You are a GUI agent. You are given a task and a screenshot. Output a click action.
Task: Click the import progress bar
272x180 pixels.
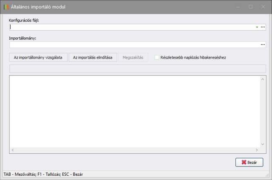coord(137,68)
